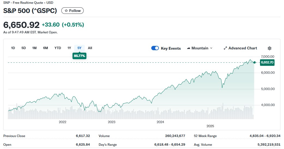Click the star icon in Follow button

[66, 11]
